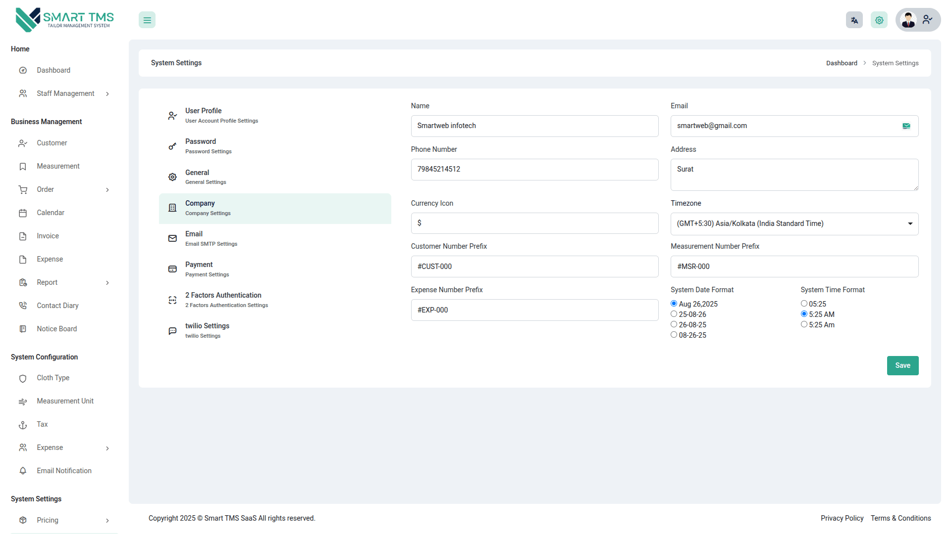Click the Email Notification bell icon

[x=23, y=471]
